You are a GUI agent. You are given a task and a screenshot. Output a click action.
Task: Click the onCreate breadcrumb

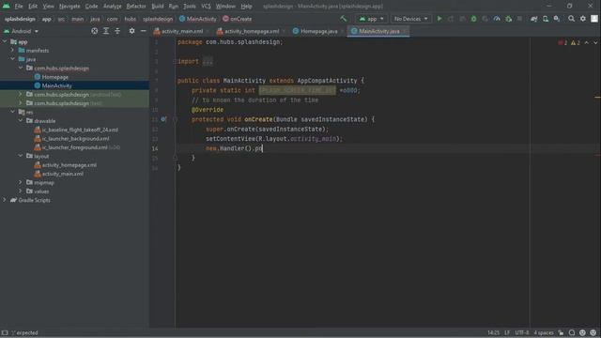[238, 19]
